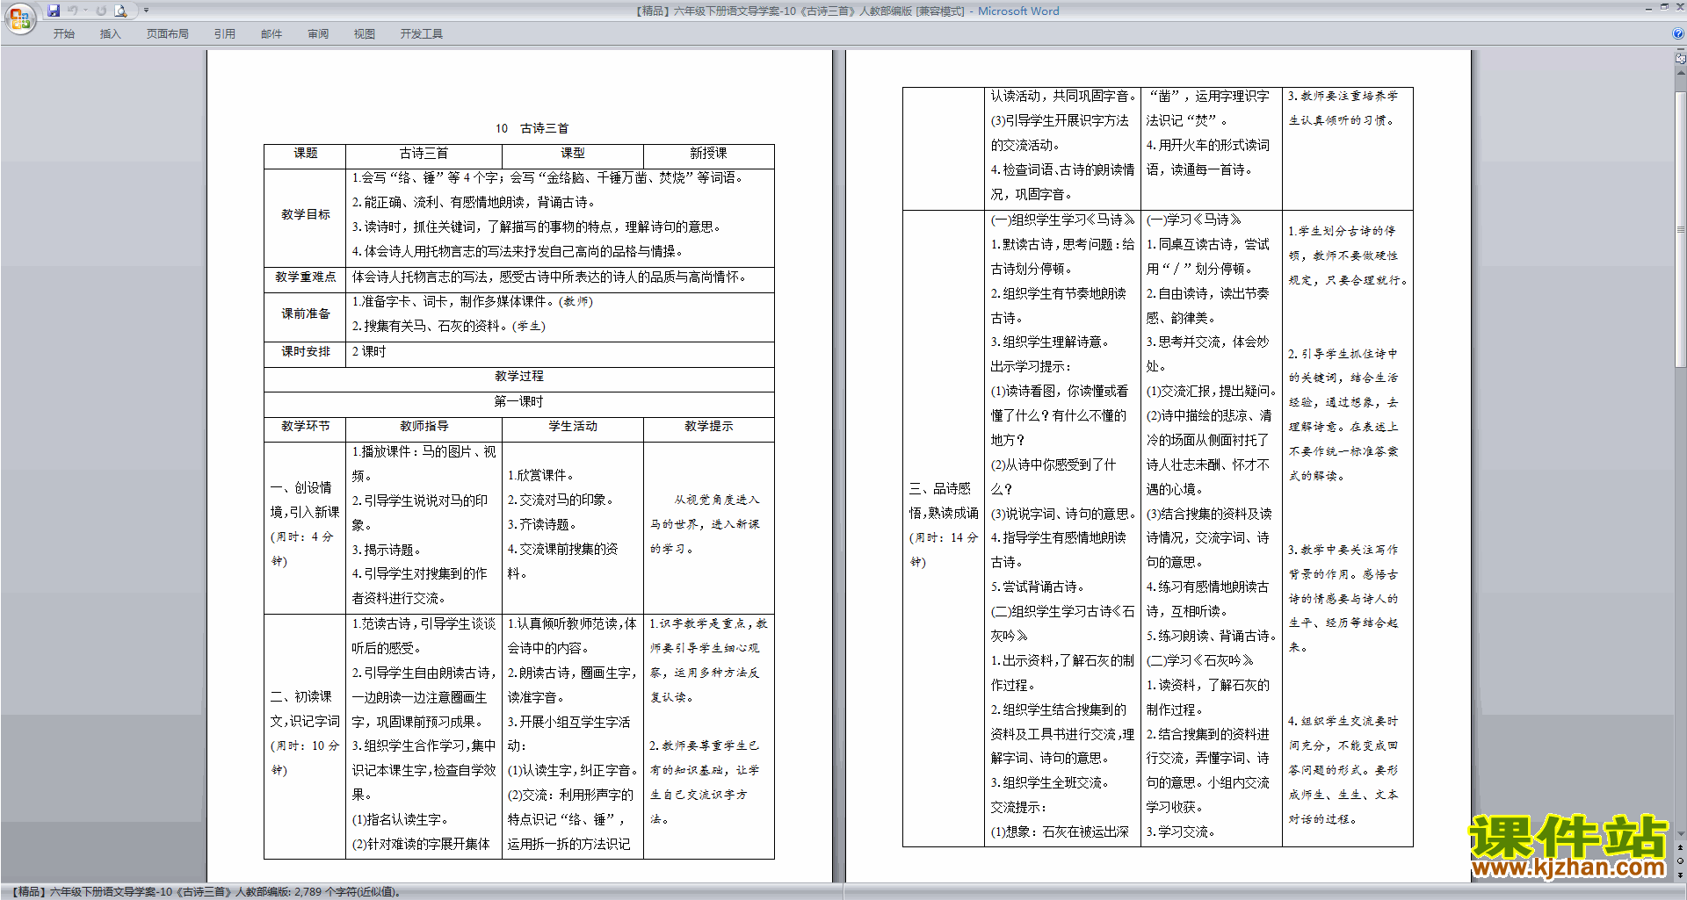Click the split-window bar above the ruler icon
The image size is (1687, 900).
point(1680,50)
